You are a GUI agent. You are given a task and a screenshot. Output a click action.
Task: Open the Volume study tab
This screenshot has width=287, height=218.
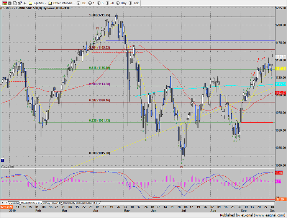[x=15, y=203]
